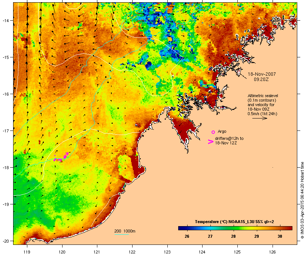Click color bar value 28

233,236
